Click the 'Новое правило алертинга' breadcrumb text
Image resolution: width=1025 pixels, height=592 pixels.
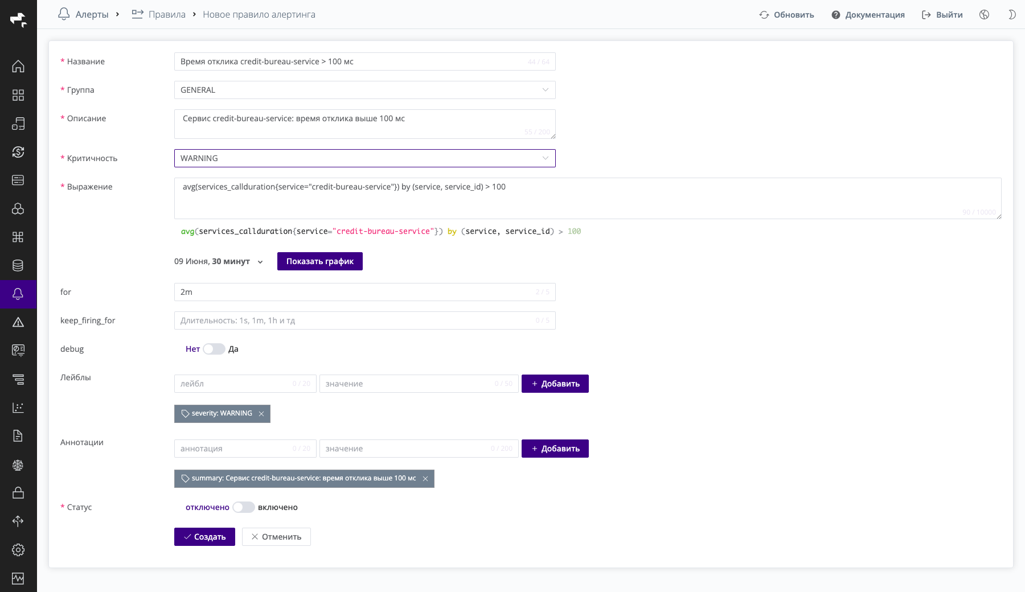coord(259,14)
